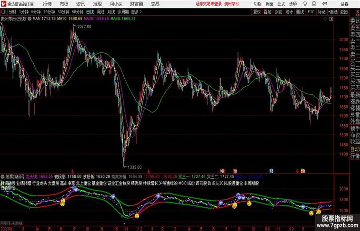Viewport: 360px width, 231px height.
Task: Click the 波段高: 1758.50 value
Action: [x=68, y=176]
